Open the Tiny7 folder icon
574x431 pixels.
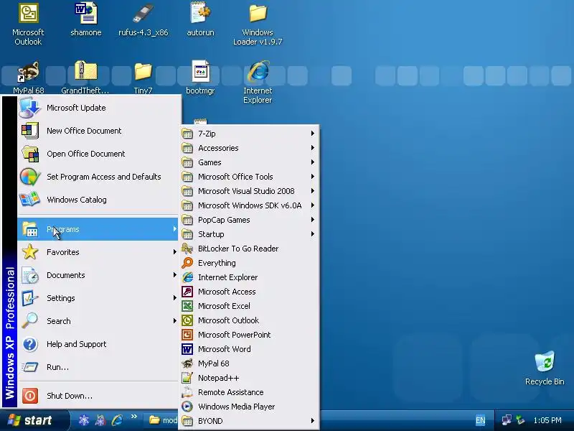click(143, 78)
